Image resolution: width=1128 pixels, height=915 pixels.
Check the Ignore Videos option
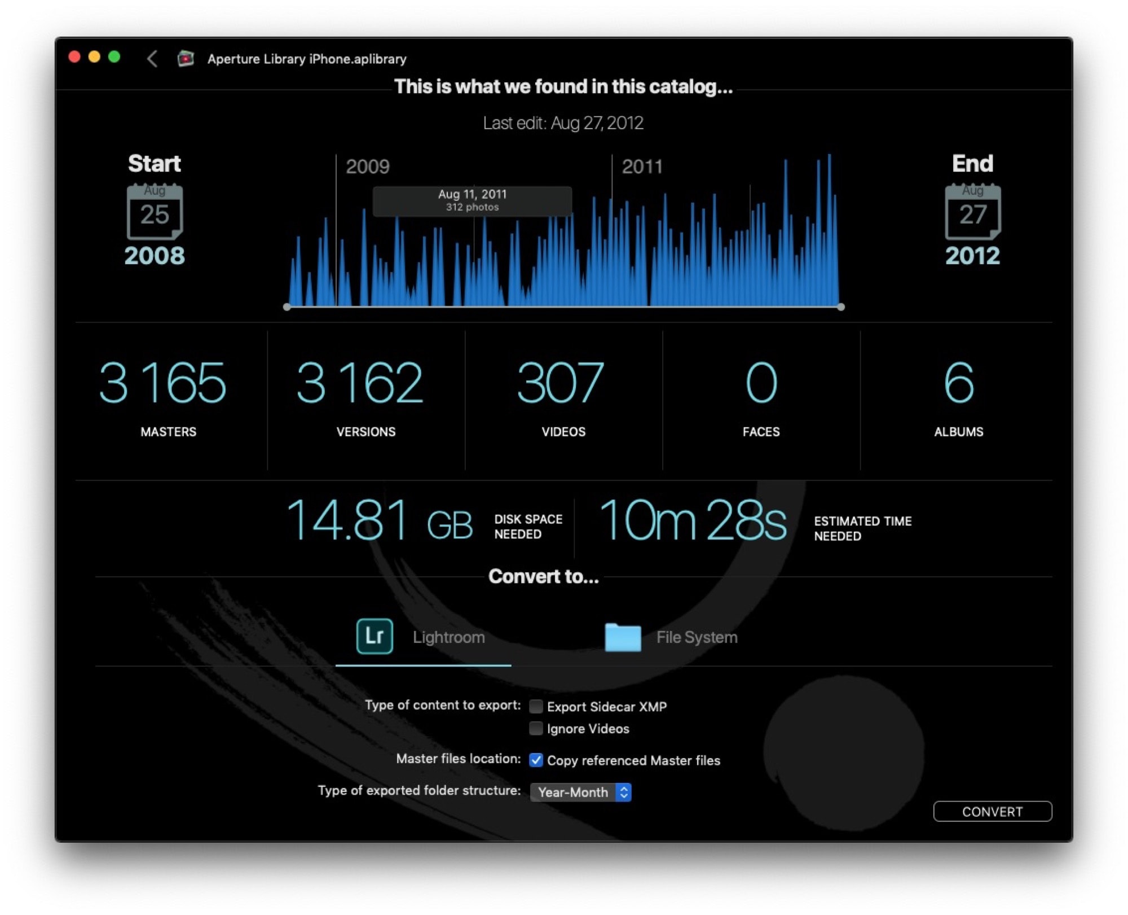(536, 728)
